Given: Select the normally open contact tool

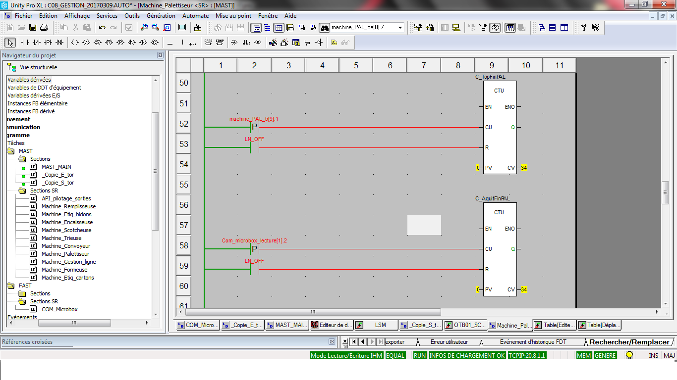Looking at the screenshot, I should pos(24,43).
